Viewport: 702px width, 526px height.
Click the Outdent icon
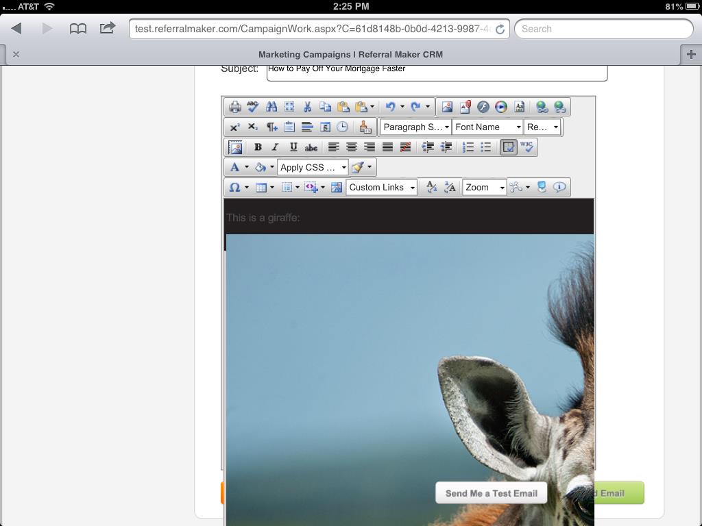446,147
